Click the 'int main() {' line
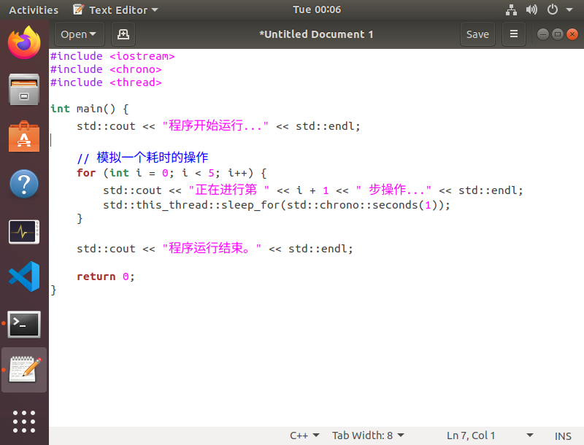Image resolution: width=584 pixels, height=445 pixels. (x=90, y=109)
